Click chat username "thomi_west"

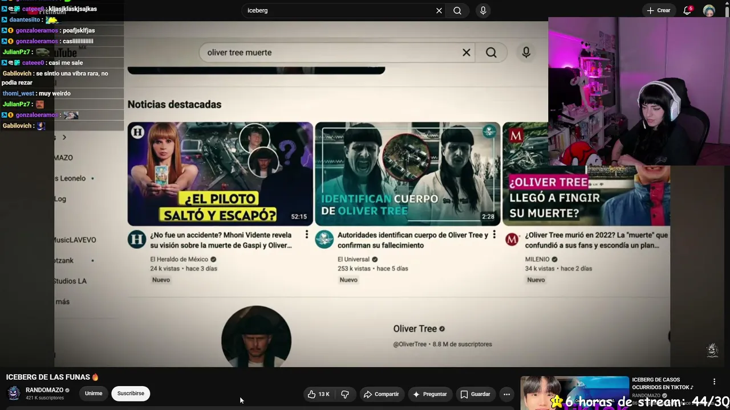tap(18, 93)
